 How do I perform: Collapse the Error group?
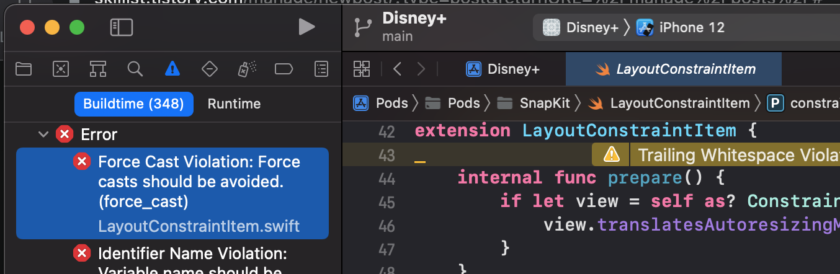coord(43,134)
